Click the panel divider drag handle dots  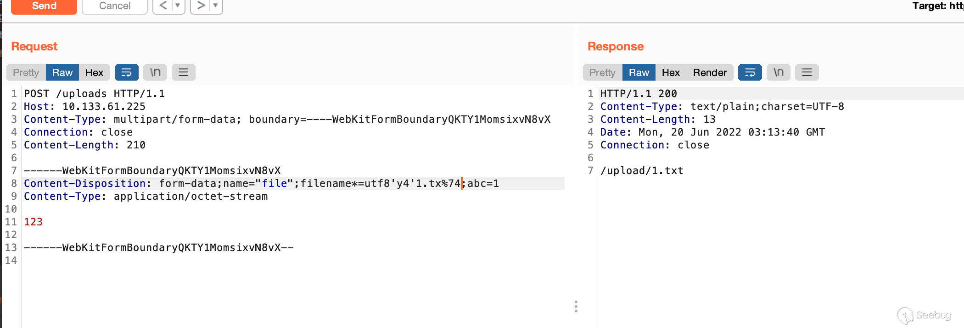(576, 306)
